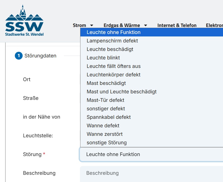Click the SSW Stadtwerke St. Wendel logo
Image resolution: width=223 pixels, height=182 pixels.
pos(24,21)
